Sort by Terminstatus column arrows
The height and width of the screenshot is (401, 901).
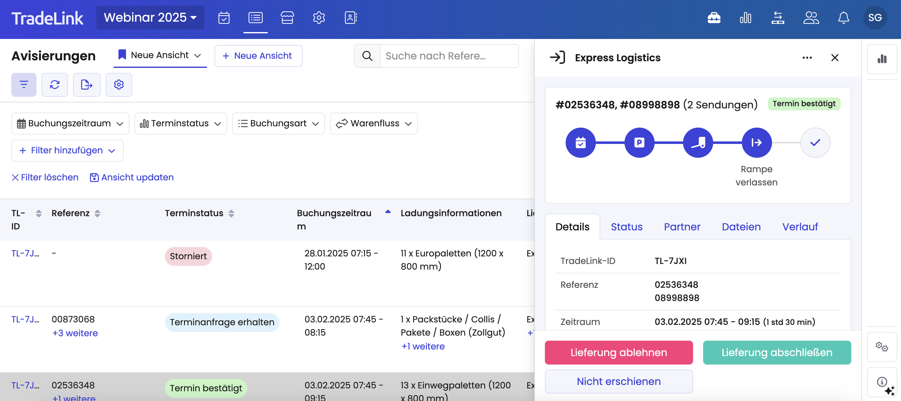(x=231, y=213)
